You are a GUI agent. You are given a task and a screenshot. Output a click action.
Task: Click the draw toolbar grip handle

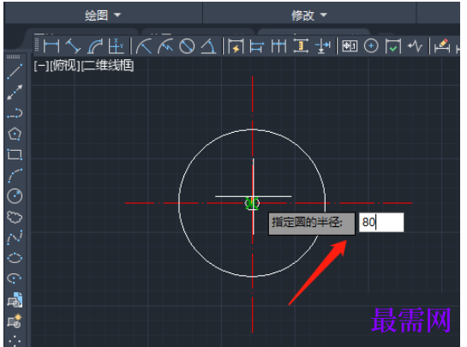pyautogui.click(x=14, y=57)
